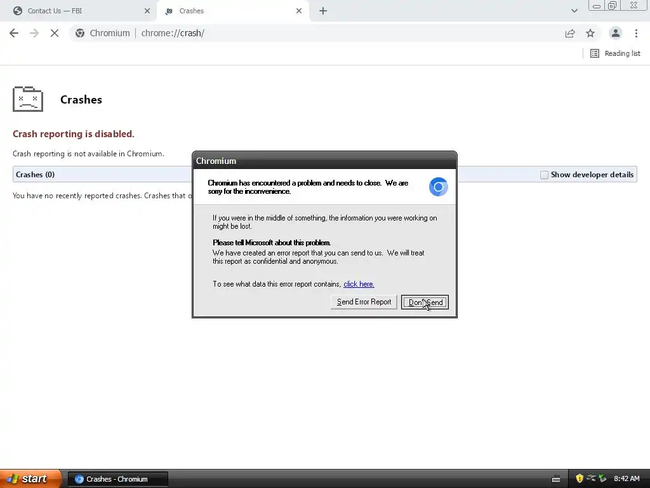Viewport: 650px width, 488px height.
Task: Click the Chromium site info icon in address bar
Action: (x=80, y=33)
